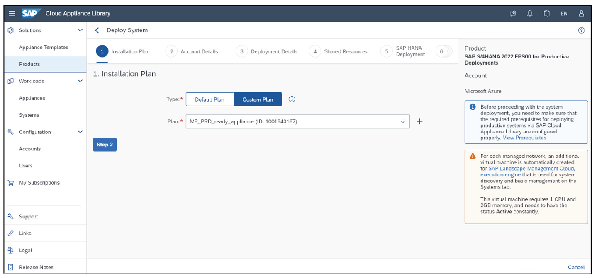The height and width of the screenshot is (278, 597).
Task: Open the notifications bell
Action: 529,13
